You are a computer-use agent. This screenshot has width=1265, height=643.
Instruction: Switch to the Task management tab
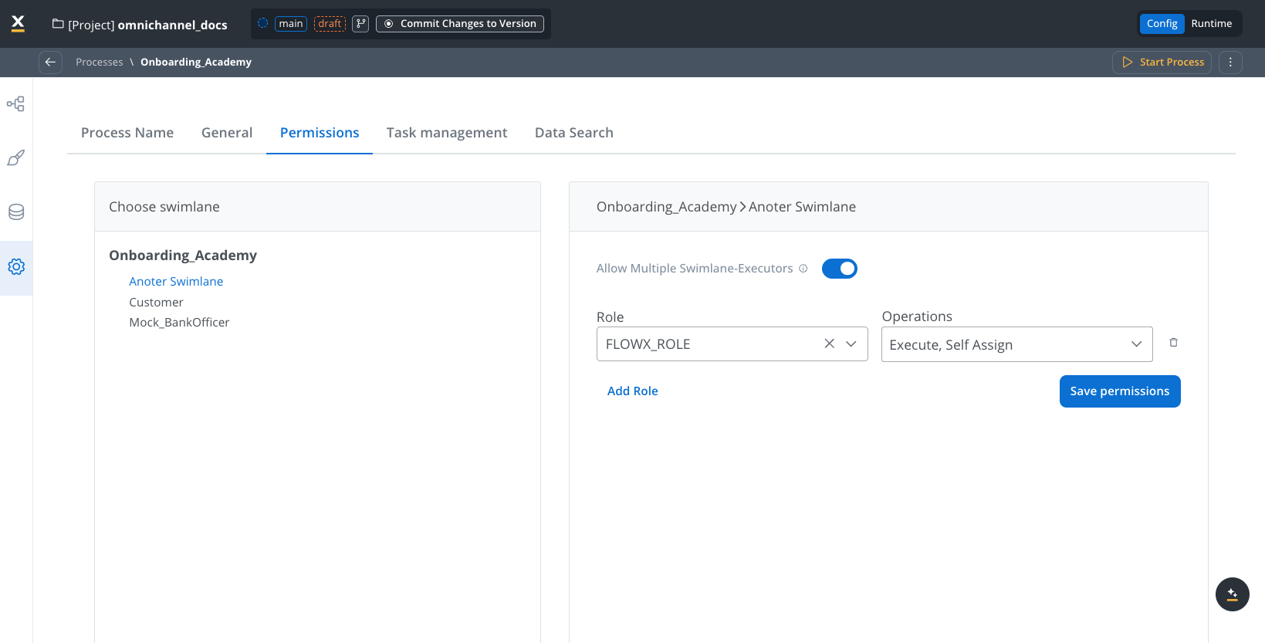click(x=447, y=133)
